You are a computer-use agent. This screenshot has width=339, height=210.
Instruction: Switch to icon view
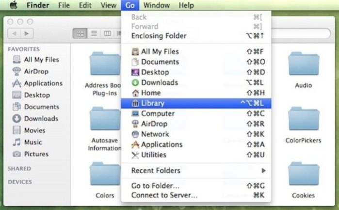point(80,34)
